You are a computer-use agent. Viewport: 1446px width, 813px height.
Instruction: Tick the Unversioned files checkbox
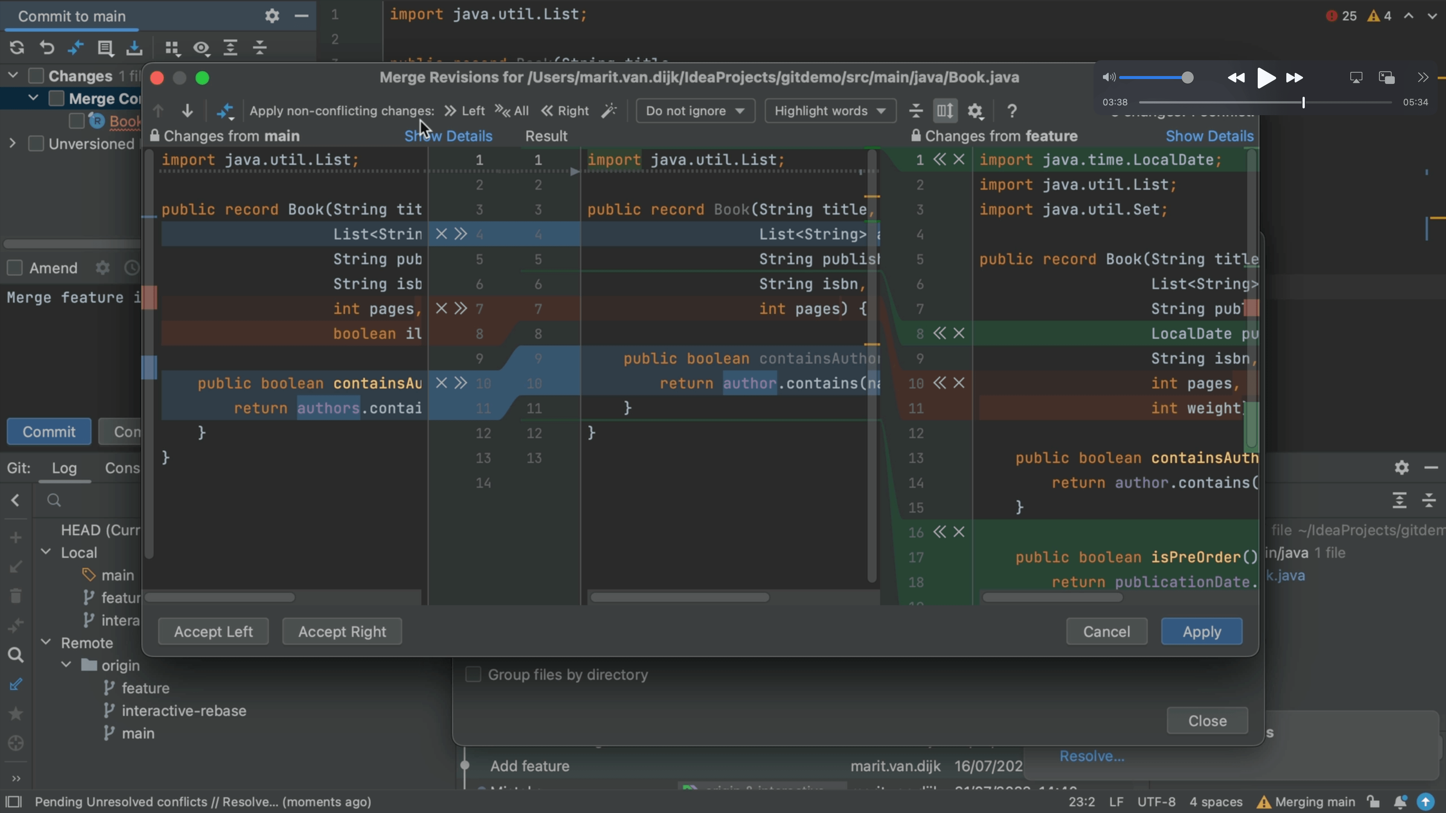tap(36, 144)
